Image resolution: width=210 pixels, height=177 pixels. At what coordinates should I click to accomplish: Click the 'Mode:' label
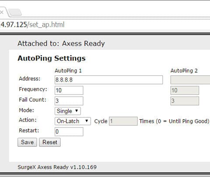[x=26, y=110]
